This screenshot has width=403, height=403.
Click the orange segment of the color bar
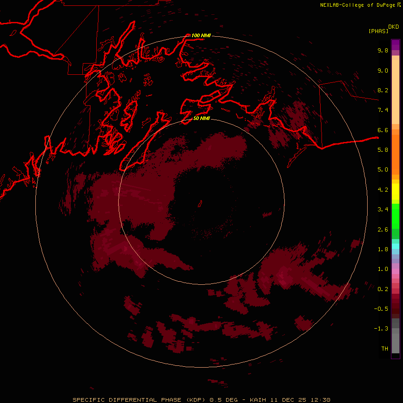[x=395, y=155]
